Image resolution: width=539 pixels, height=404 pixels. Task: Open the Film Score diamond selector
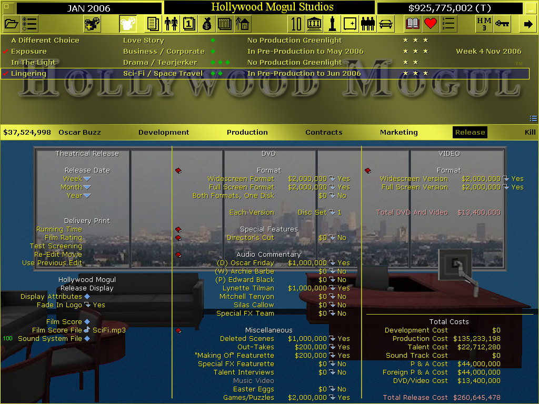coord(87,322)
